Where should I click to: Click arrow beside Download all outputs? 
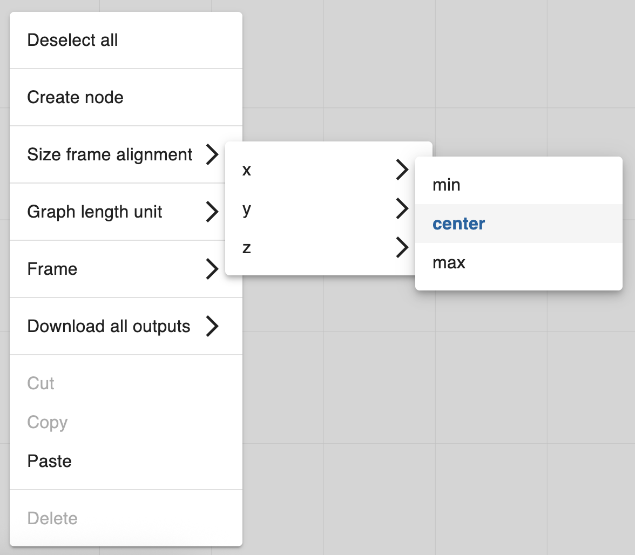coord(213,327)
